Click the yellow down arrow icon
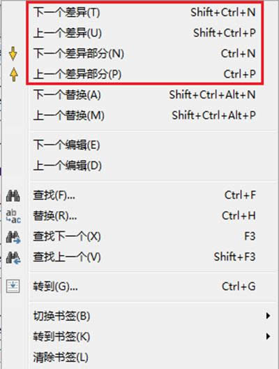Screen dimensions: 279x369 tap(13, 54)
